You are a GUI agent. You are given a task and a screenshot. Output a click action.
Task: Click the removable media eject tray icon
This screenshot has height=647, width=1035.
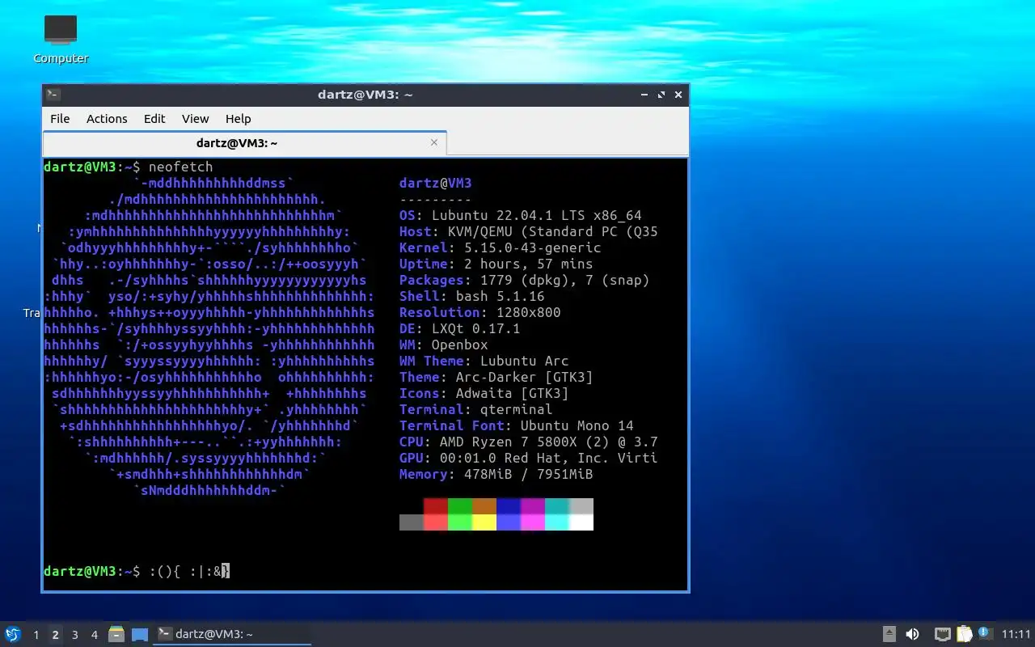pyautogui.click(x=889, y=634)
